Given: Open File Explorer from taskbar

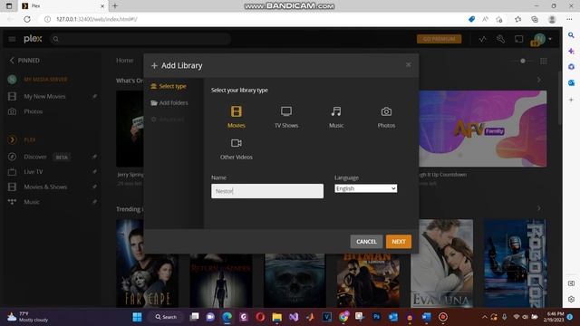Looking at the screenshot, I should (x=276, y=317).
